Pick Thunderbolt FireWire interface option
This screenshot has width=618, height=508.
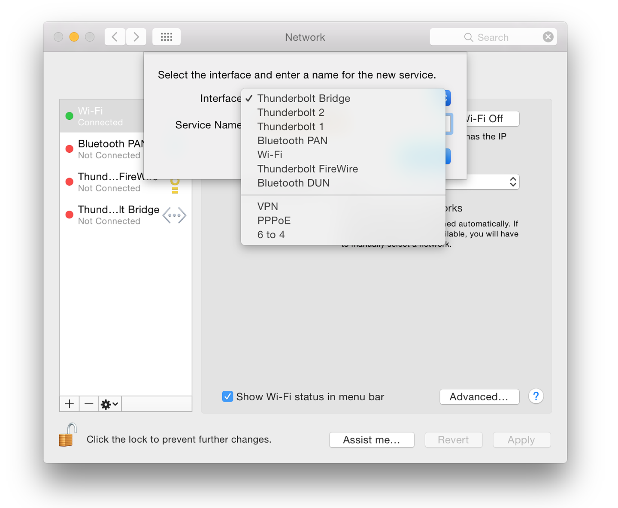pos(343,169)
